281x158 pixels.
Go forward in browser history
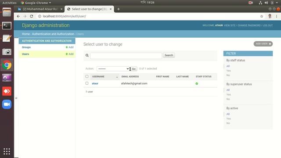(x=25, y=16)
